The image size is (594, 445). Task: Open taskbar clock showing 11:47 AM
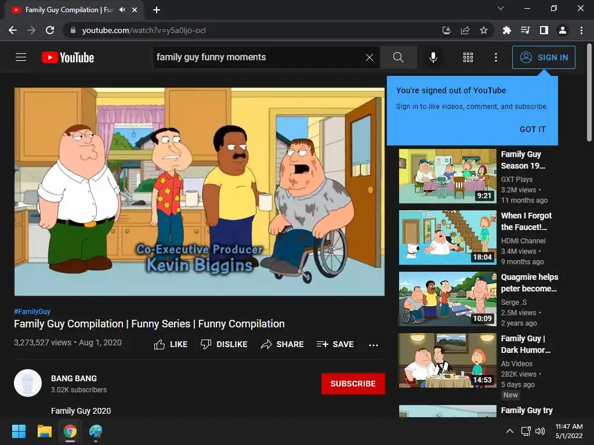tap(569, 431)
